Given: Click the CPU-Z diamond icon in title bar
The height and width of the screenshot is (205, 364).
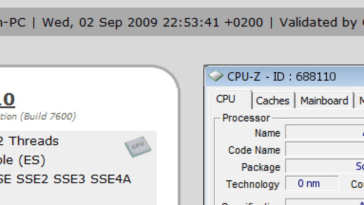Looking at the screenshot, I should pos(216,76).
